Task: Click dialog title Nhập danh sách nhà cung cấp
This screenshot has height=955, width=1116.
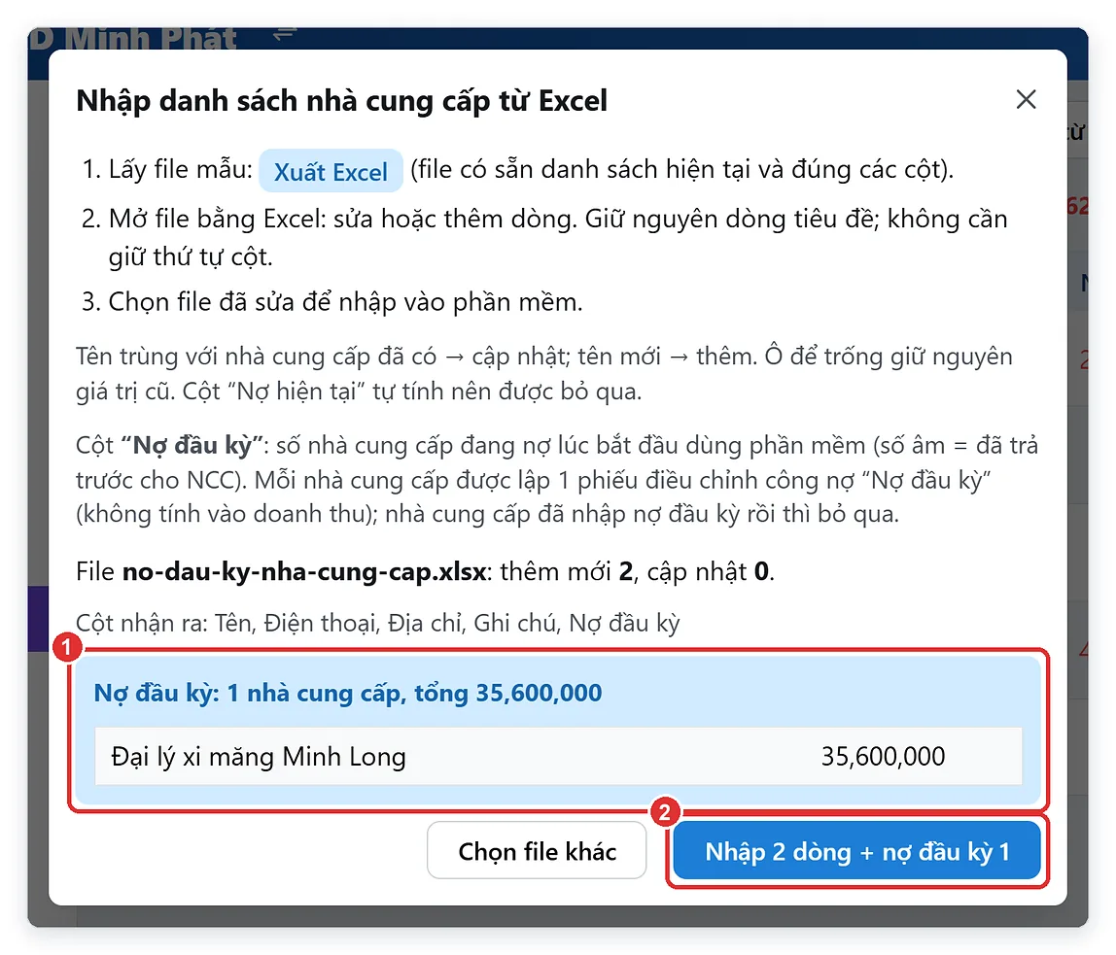Action: pyautogui.click(x=341, y=101)
